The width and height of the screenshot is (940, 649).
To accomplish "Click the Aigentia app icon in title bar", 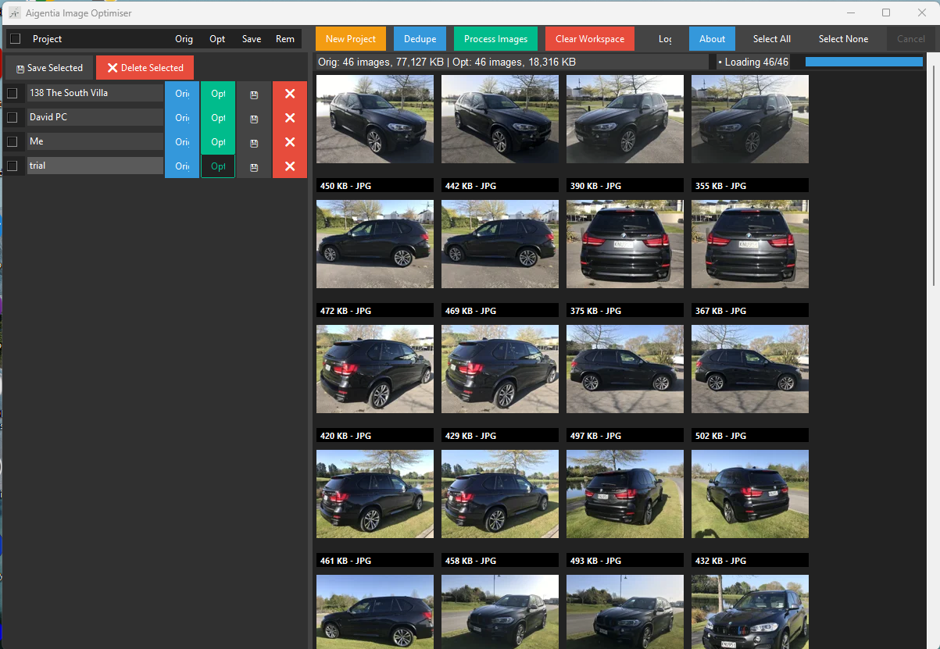I will [x=14, y=13].
